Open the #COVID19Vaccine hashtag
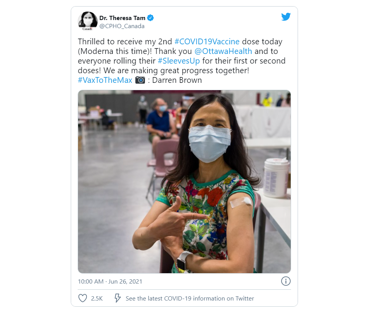368x309 pixels. point(207,42)
